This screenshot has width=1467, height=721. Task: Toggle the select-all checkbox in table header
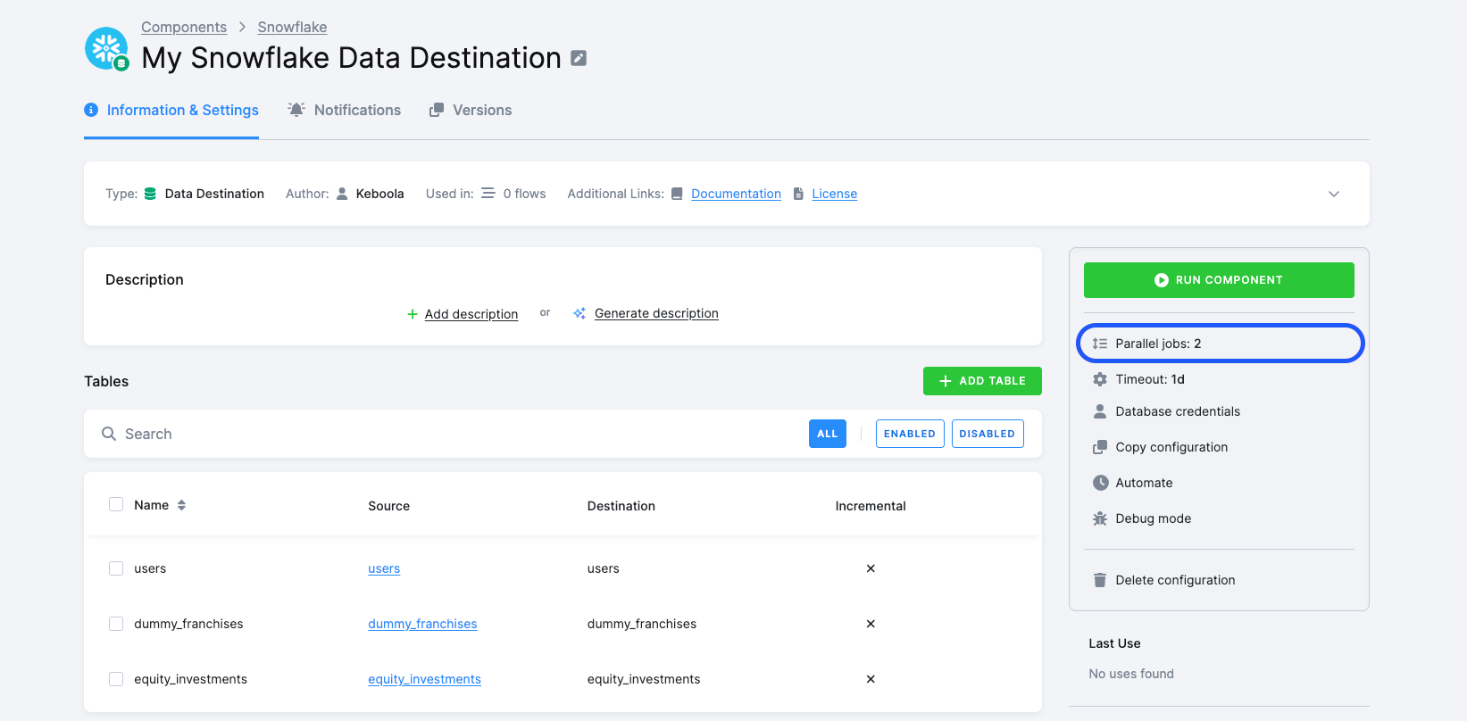[116, 504]
